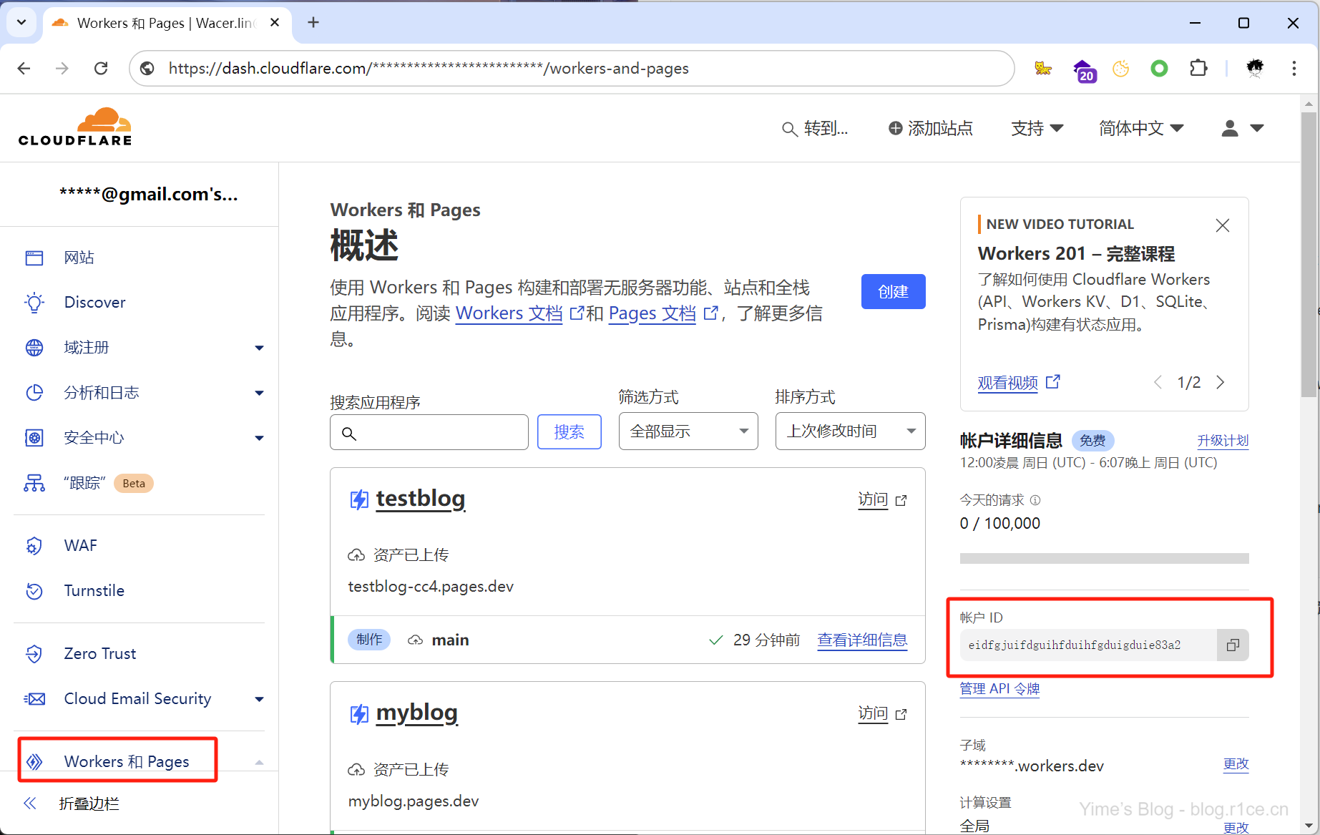Close the new video tutorial card

pos(1222,225)
